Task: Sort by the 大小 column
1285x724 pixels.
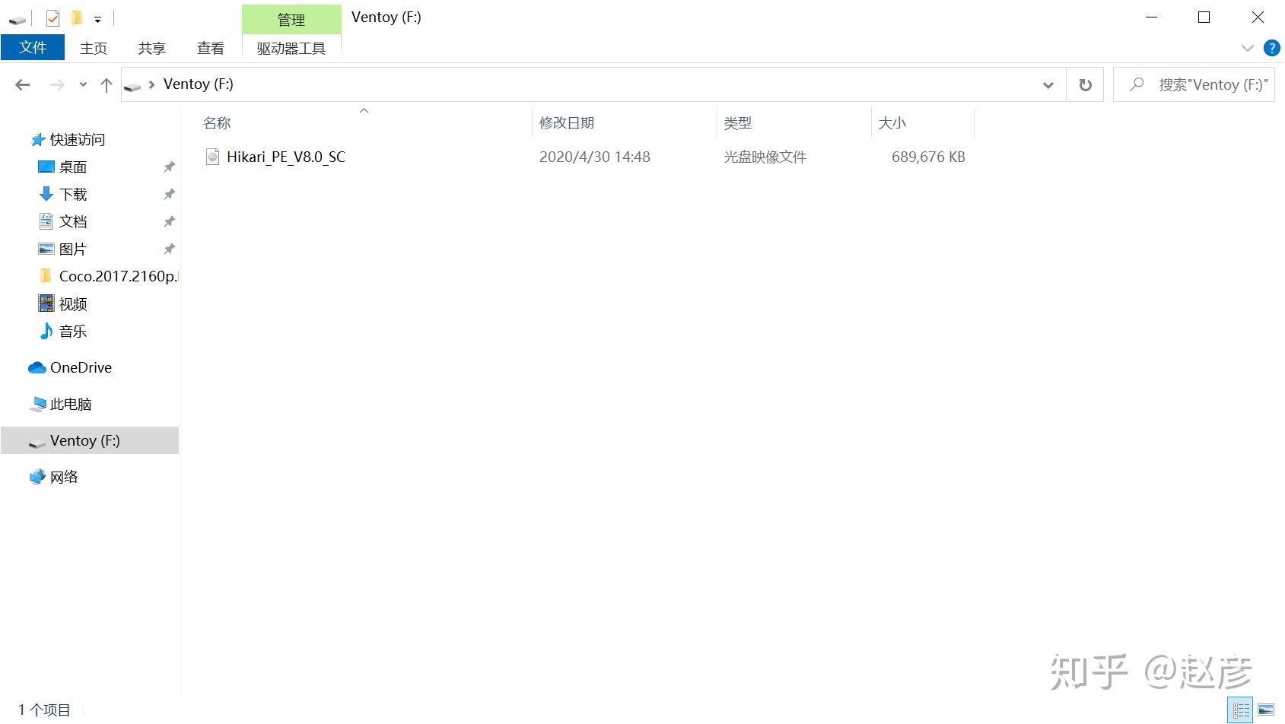Action: [x=892, y=122]
